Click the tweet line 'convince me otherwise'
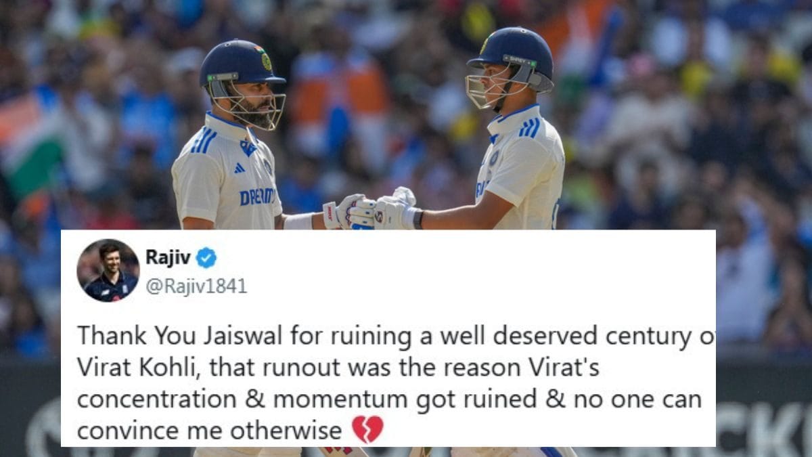Screen dimensions: 812x457 [209, 430]
